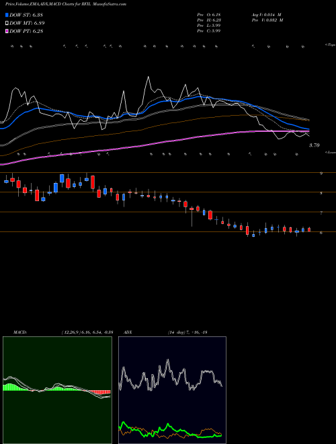
Task: Click the 'Pre C: 5.99' value
Action: (209, 31)
